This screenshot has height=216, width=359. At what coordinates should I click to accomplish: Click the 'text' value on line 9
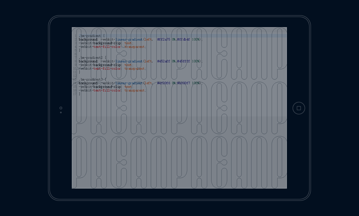[x=128, y=65]
